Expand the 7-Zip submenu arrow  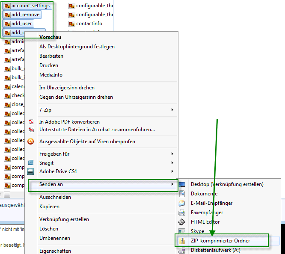pos(172,110)
